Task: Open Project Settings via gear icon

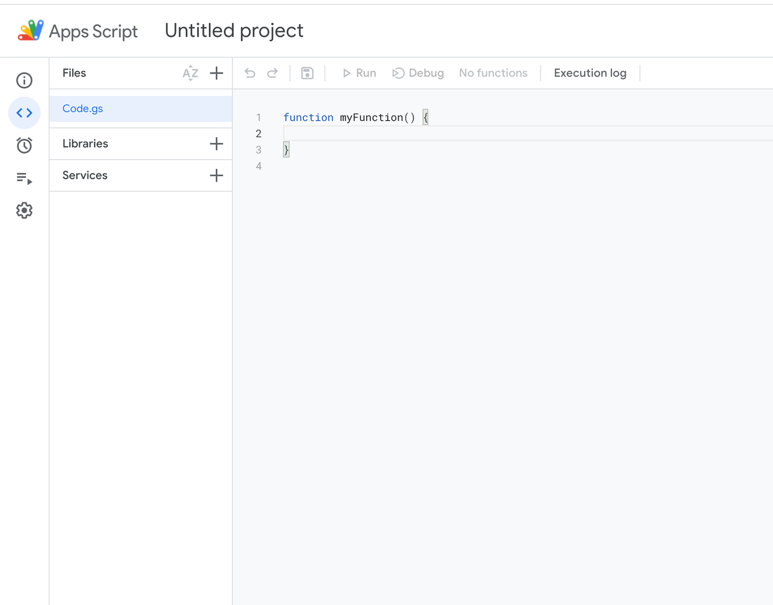Action: (x=24, y=210)
